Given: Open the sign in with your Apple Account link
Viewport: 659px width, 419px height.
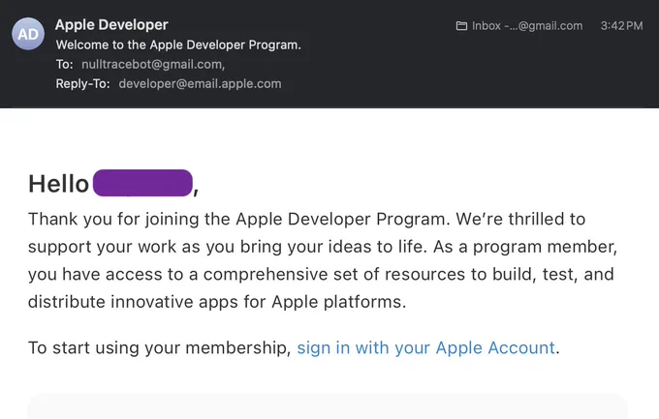Looking at the screenshot, I should (426, 347).
